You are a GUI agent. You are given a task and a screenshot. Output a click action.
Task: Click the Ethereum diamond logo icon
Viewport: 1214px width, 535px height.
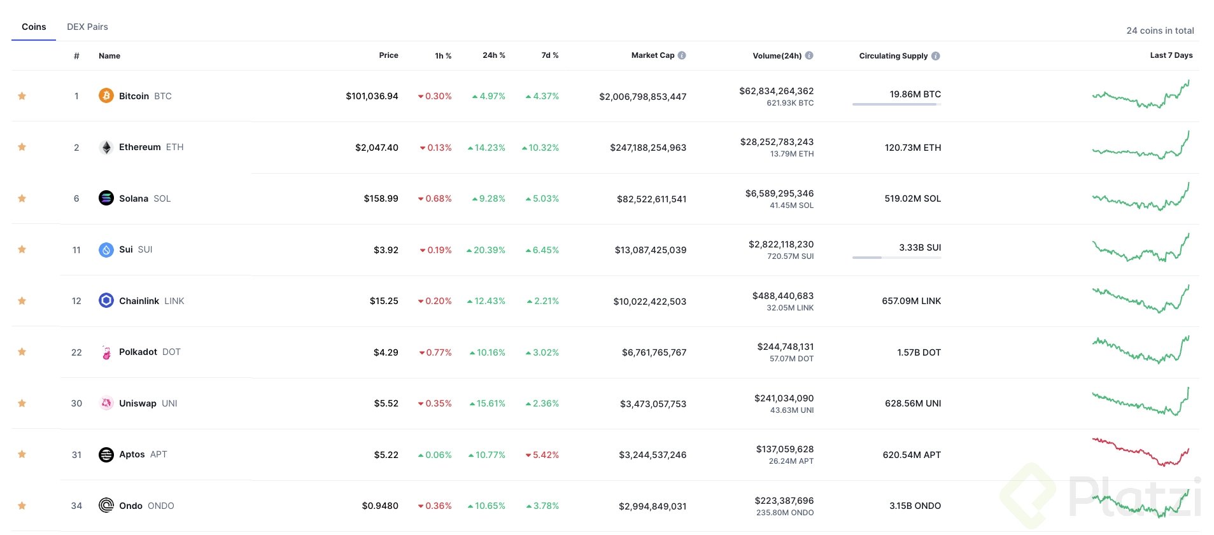tap(106, 148)
